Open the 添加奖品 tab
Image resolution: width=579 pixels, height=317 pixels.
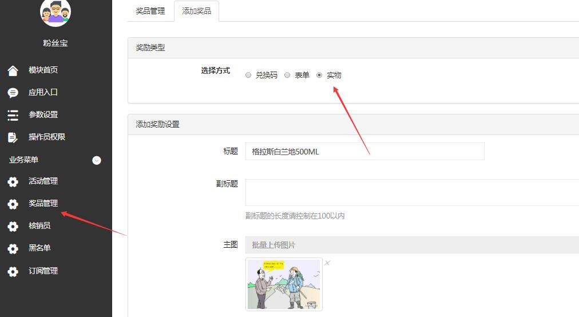196,11
